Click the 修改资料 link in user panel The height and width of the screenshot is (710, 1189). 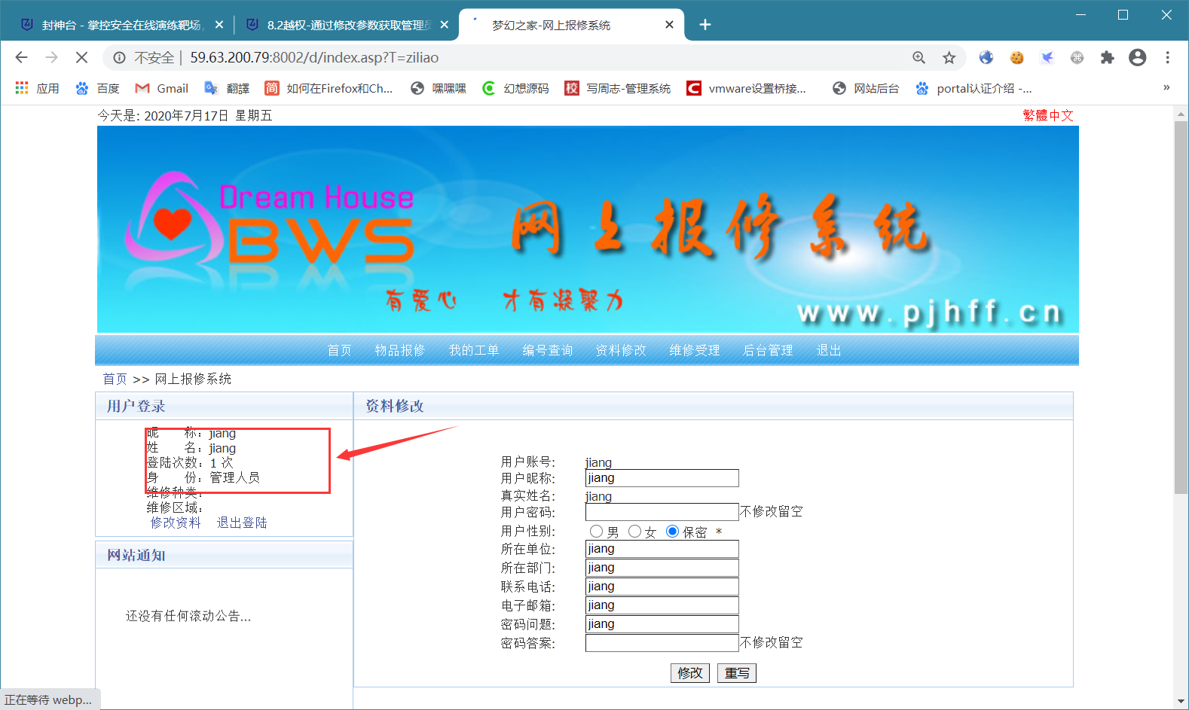click(x=176, y=523)
